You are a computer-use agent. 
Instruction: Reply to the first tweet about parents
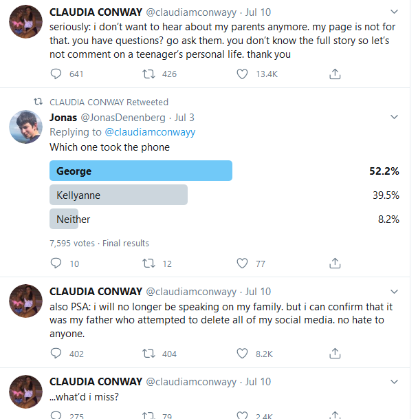click(x=56, y=74)
